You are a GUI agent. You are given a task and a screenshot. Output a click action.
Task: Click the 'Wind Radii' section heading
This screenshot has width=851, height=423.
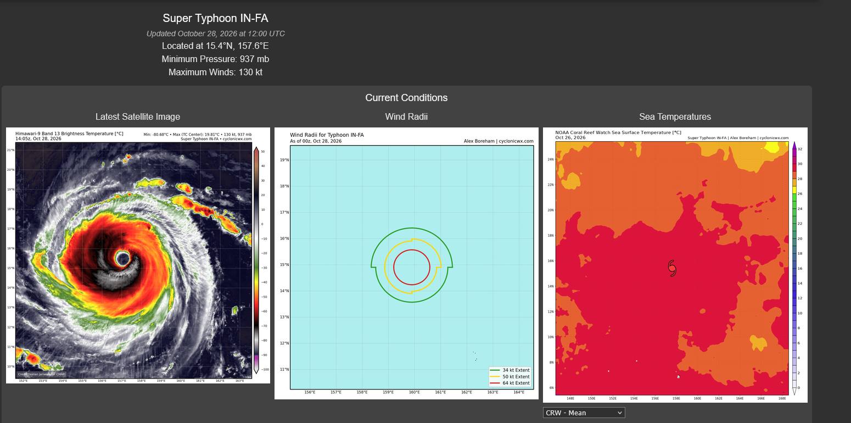tap(406, 116)
